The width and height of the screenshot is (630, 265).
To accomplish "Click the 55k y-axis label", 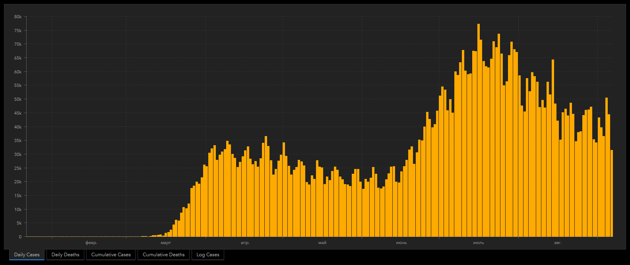I will pos(17,85).
